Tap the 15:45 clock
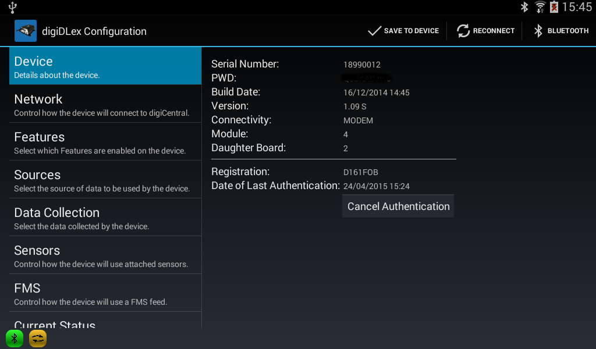Screen dimensions: 596x349 click(577, 7)
